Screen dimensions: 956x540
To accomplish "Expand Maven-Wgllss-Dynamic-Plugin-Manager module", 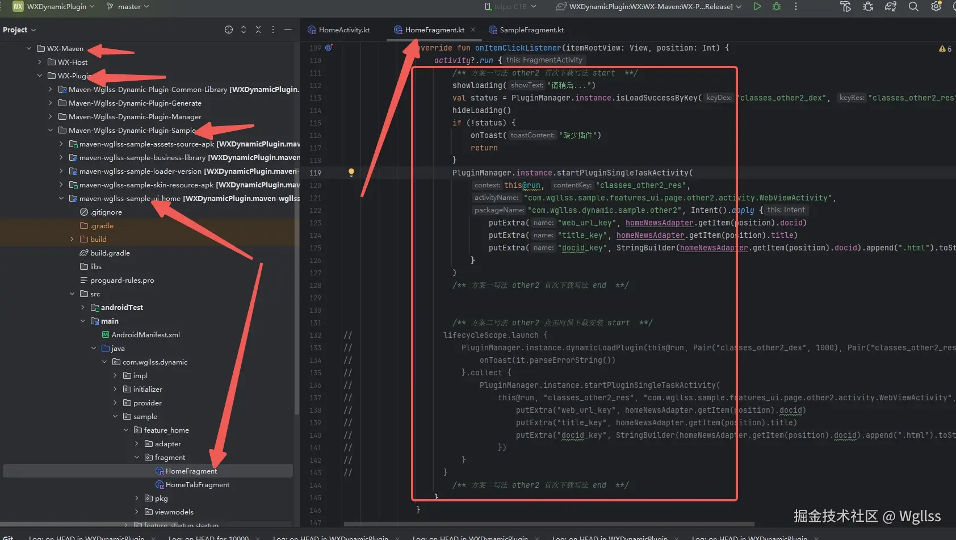I will click(51, 116).
